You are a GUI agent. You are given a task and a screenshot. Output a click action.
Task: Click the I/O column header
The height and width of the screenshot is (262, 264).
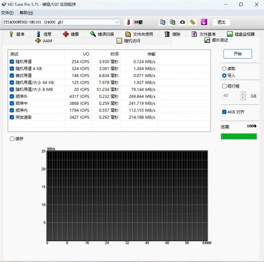click(x=78, y=54)
